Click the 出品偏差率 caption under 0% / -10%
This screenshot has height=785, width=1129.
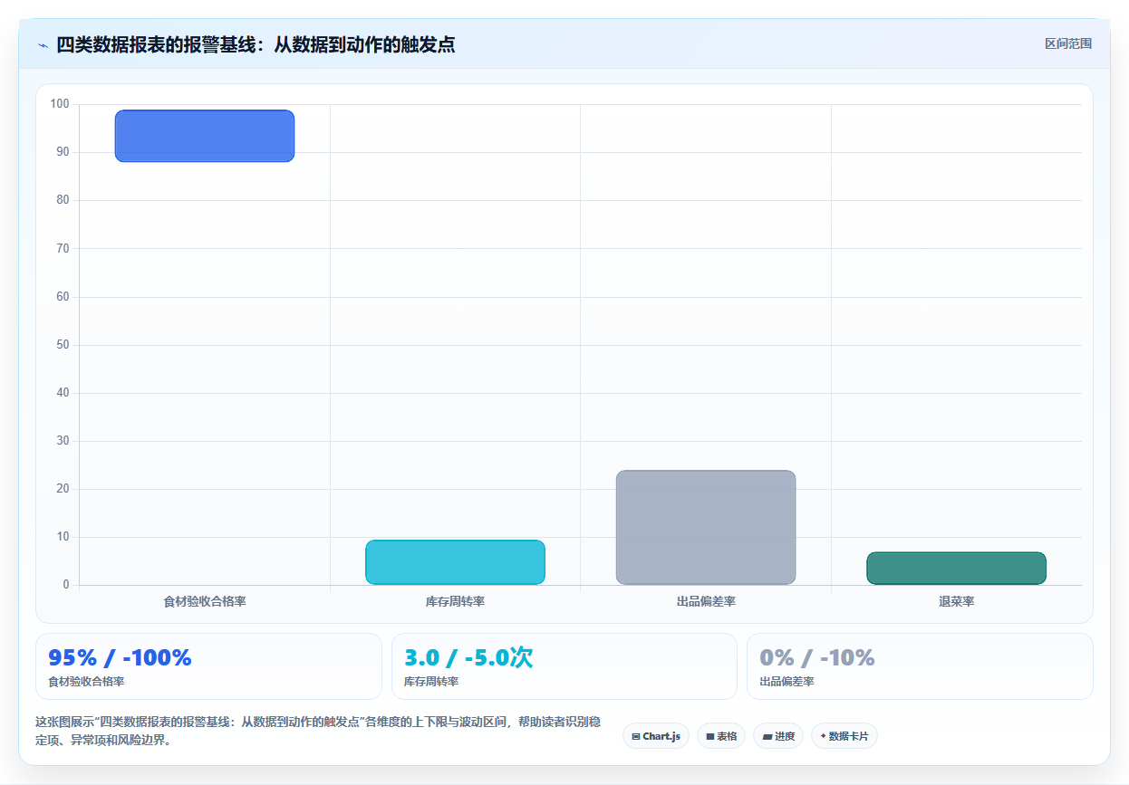pyautogui.click(x=786, y=682)
